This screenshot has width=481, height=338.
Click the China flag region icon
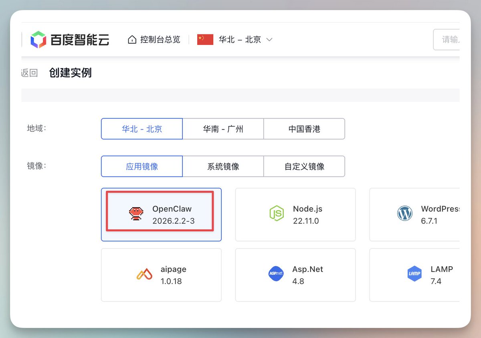click(205, 40)
